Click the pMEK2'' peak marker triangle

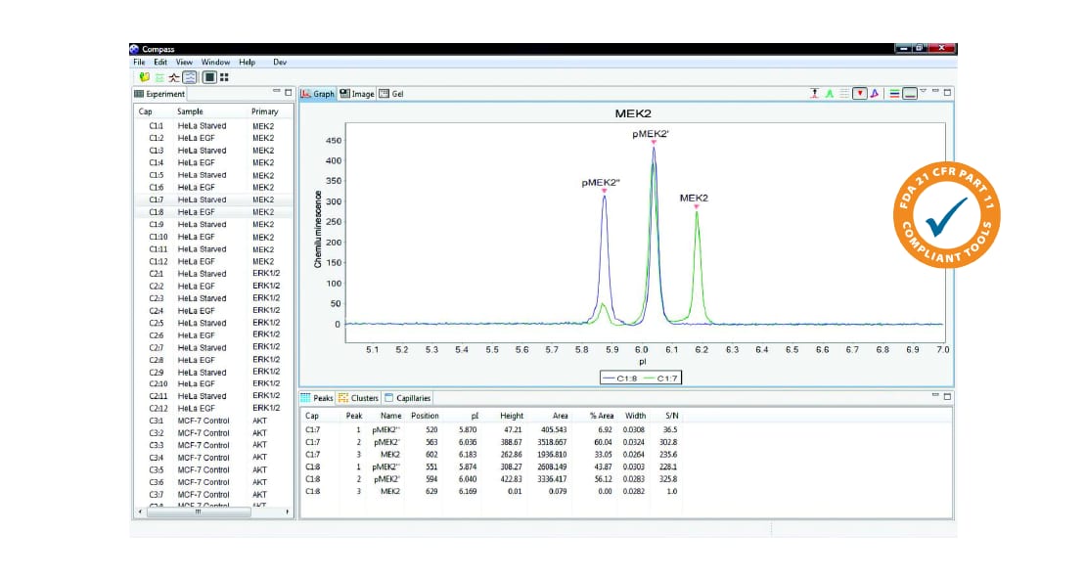(604, 191)
